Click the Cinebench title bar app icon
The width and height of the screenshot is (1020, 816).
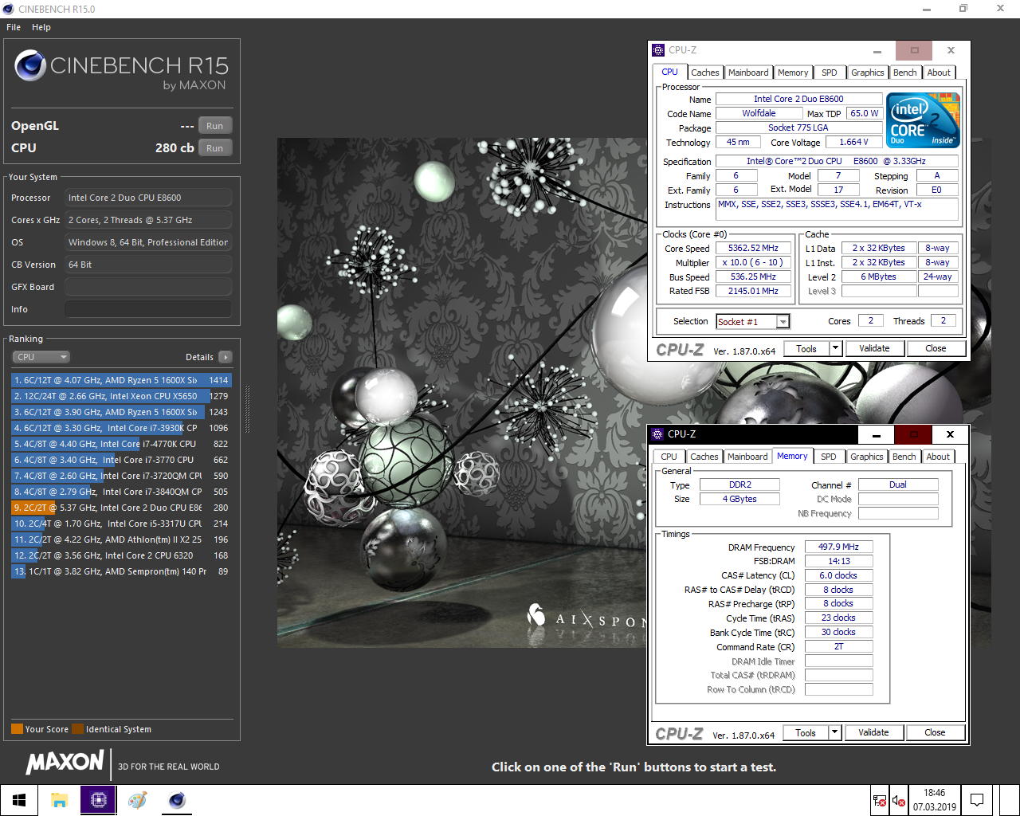(8, 9)
